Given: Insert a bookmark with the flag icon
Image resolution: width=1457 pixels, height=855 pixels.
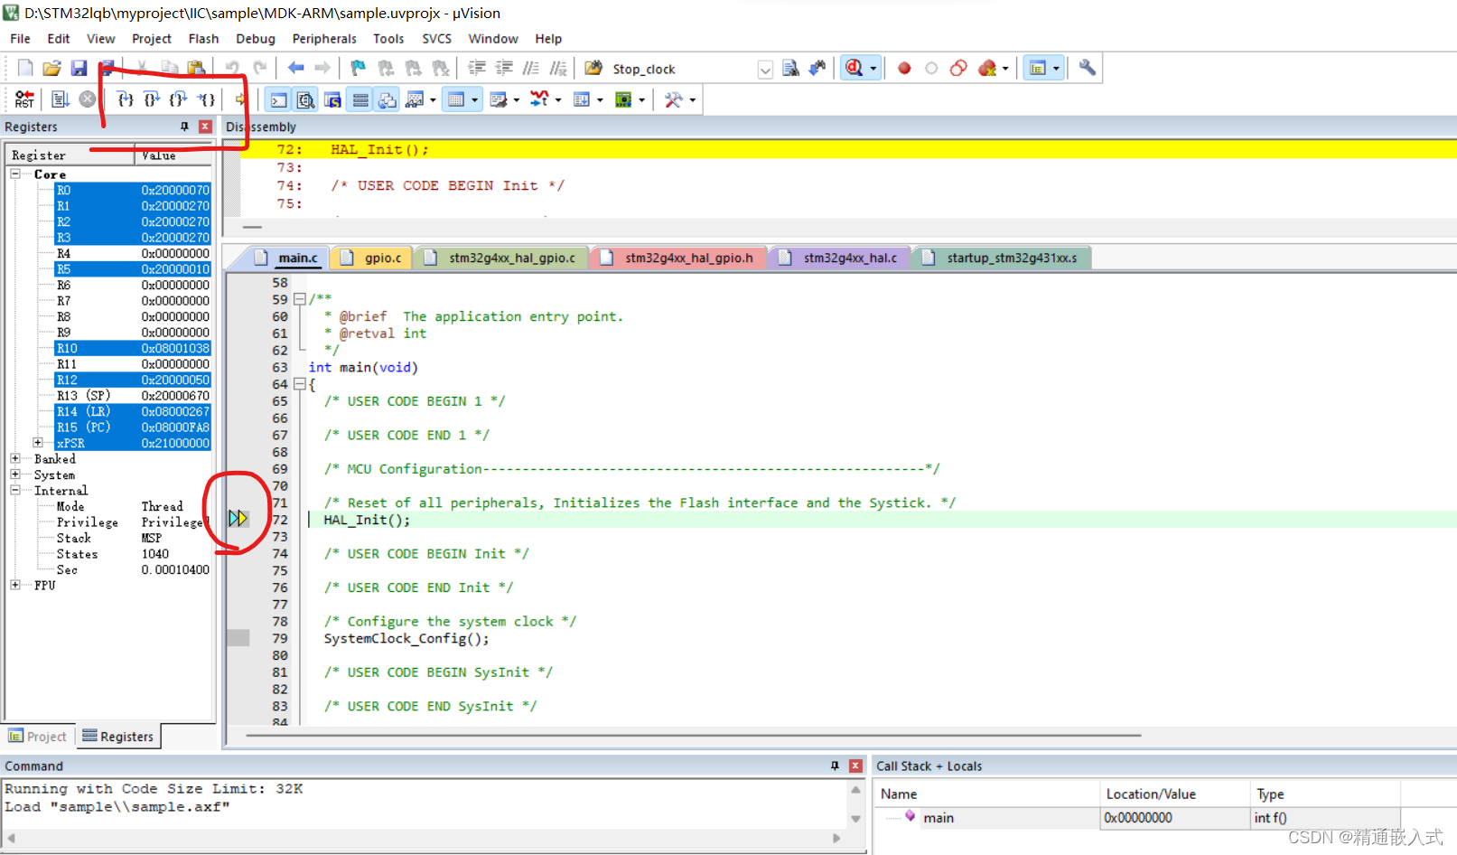Looking at the screenshot, I should [359, 68].
